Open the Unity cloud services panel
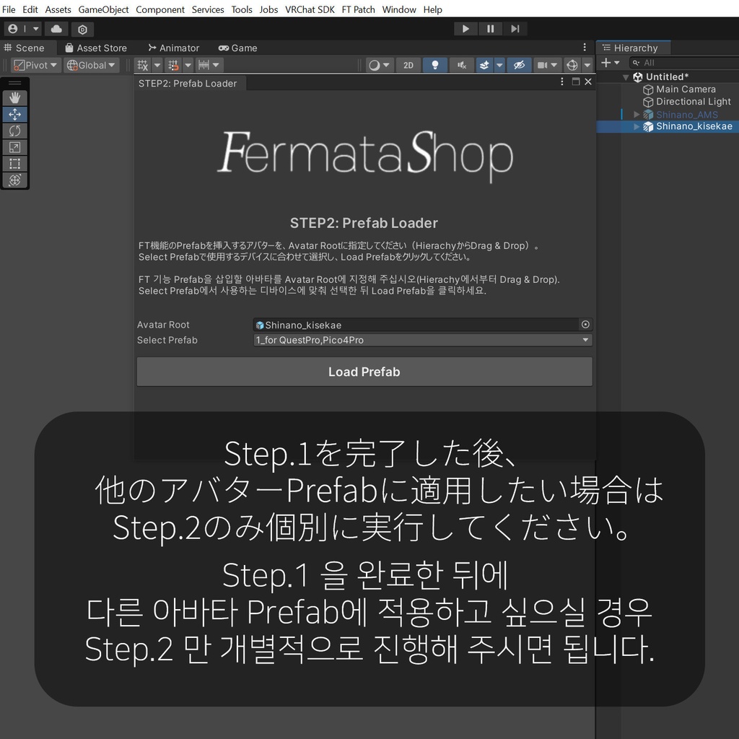Screen dimensions: 739x739 [x=56, y=29]
